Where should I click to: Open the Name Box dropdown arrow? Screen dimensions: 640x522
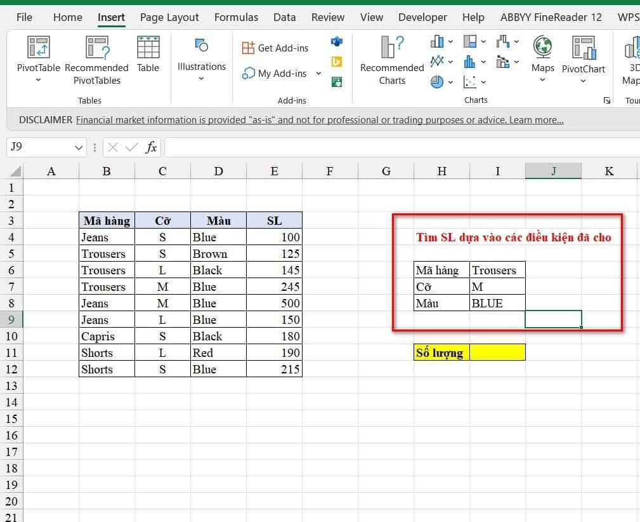point(79,147)
